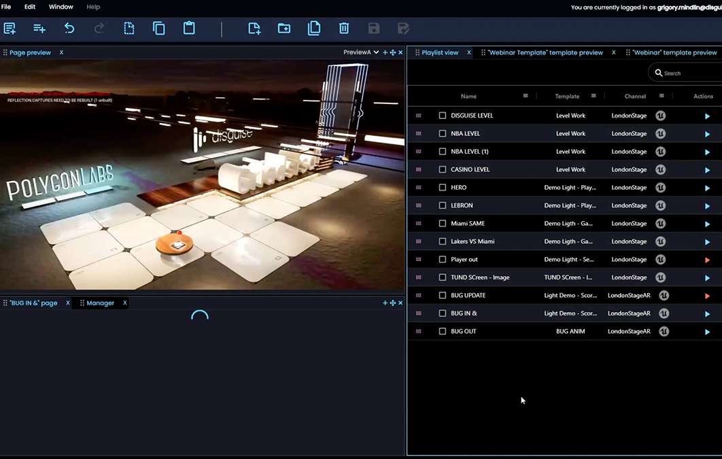Check the DISGUISE LEVEL checkbox
The width and height of the screenshot is (722, 459).
pos(443,116)
